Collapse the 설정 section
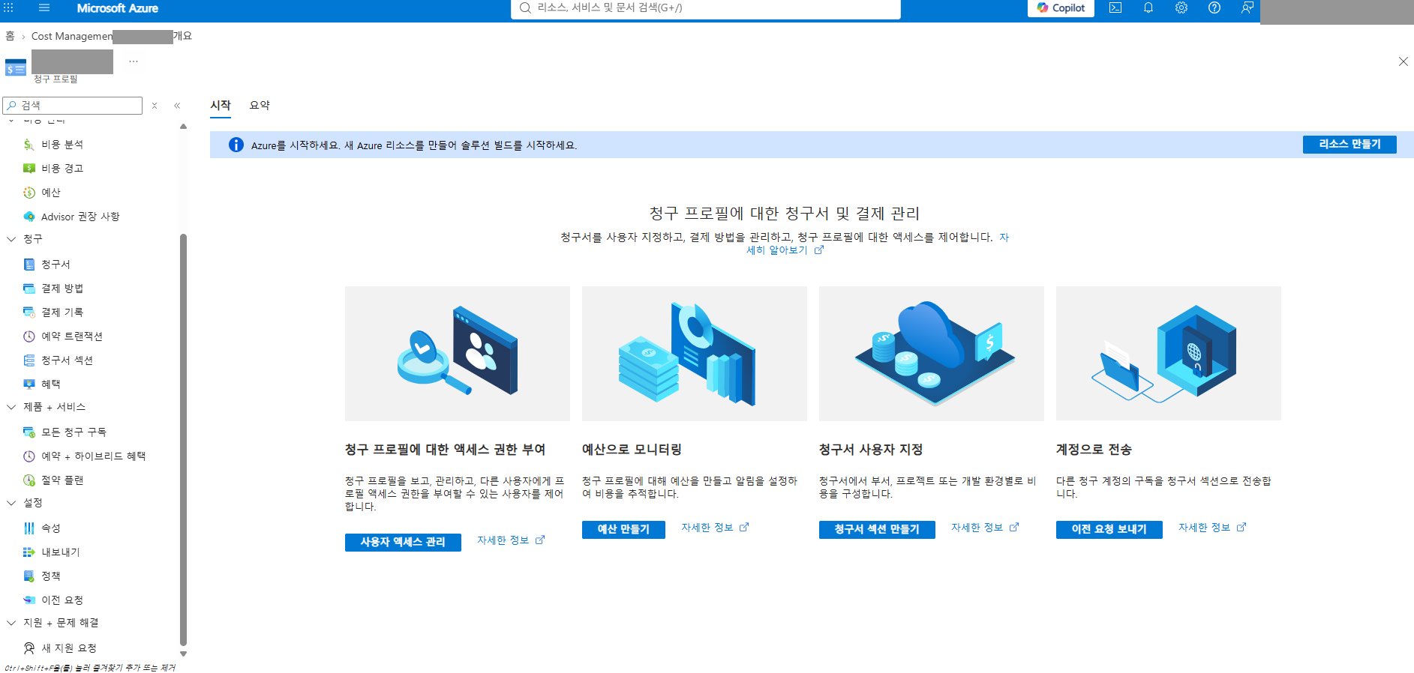The height and width of the screenshot is (673, 1414). pos(11,503)
